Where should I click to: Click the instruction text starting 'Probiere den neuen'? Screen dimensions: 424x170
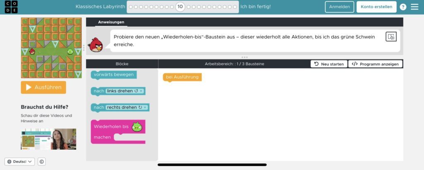click(x=244, y=41)
